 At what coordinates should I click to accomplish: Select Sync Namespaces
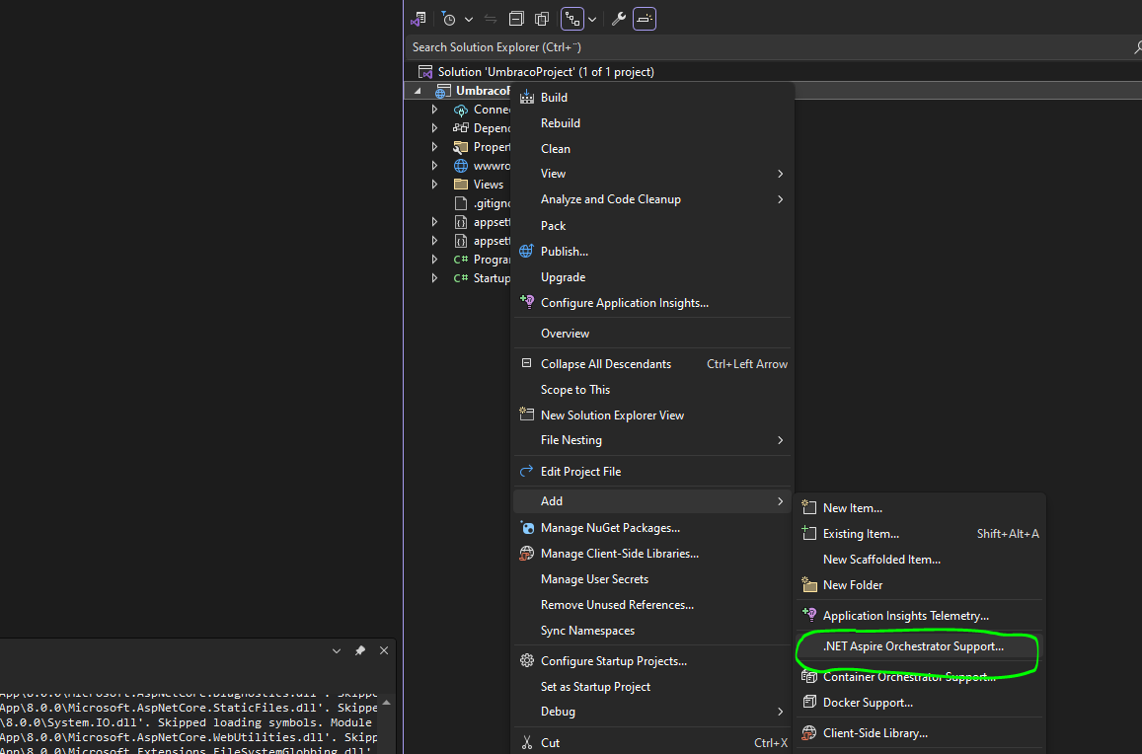pyautogui.click(x=652, y=631)
